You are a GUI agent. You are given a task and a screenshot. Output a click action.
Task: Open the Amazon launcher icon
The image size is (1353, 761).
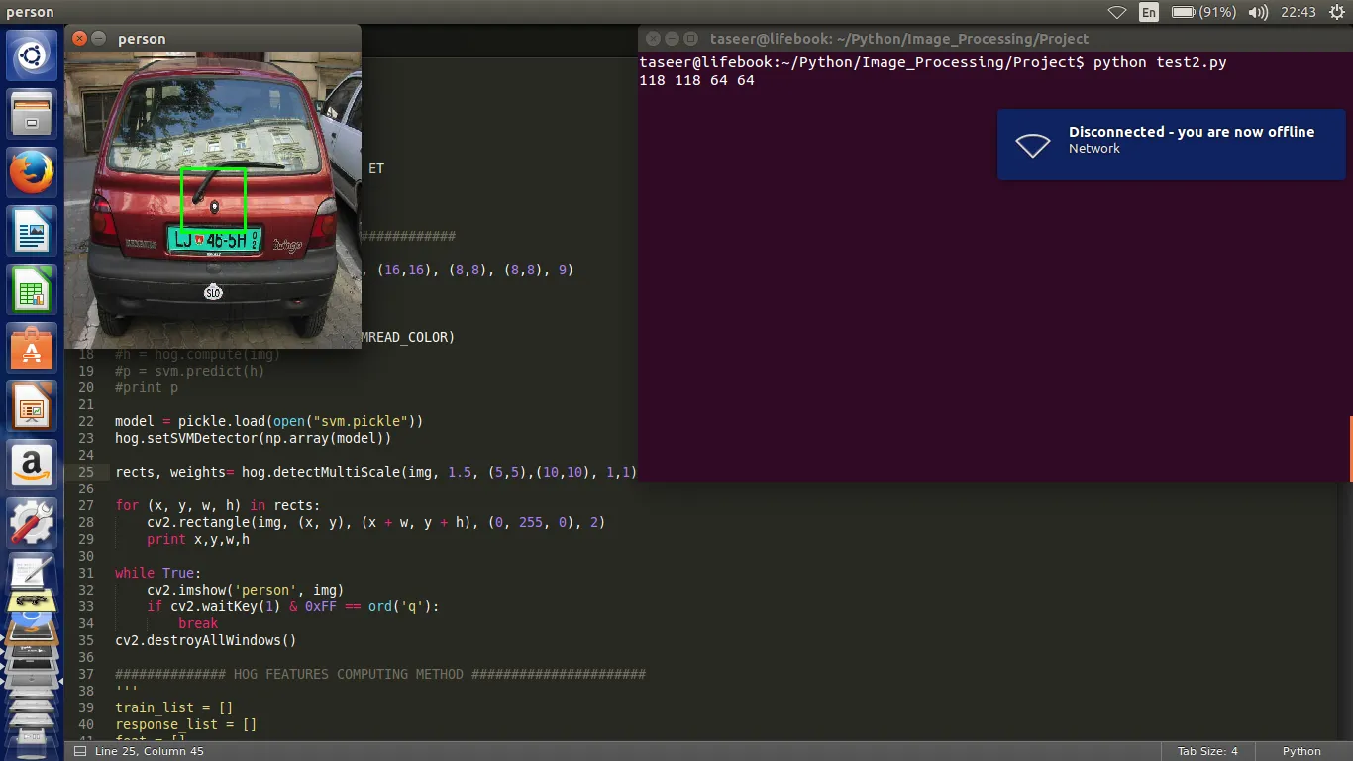(32, 465)
